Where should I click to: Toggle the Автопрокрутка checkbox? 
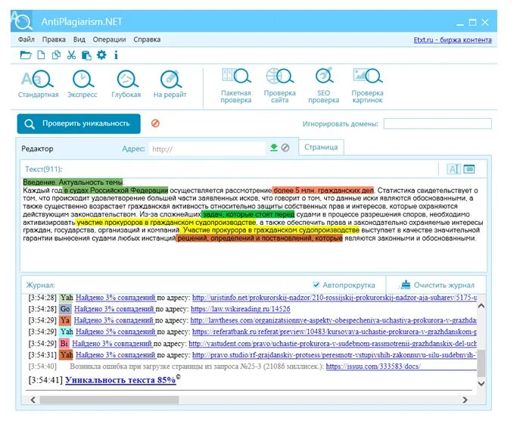click(x=316, y=285)
